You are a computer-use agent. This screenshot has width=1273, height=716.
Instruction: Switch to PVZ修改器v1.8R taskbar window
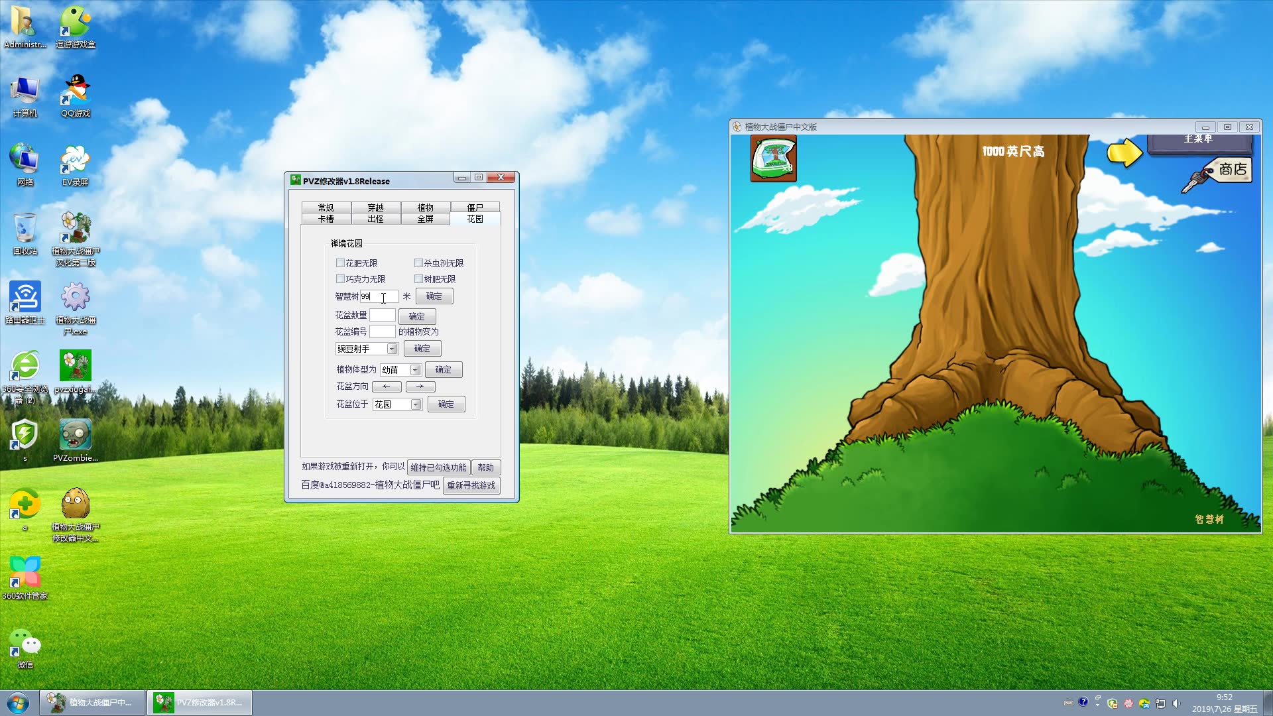[x=200, y=703]
